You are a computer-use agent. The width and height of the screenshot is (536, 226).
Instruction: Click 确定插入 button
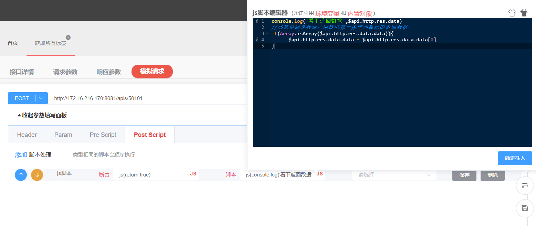point(515,158)
